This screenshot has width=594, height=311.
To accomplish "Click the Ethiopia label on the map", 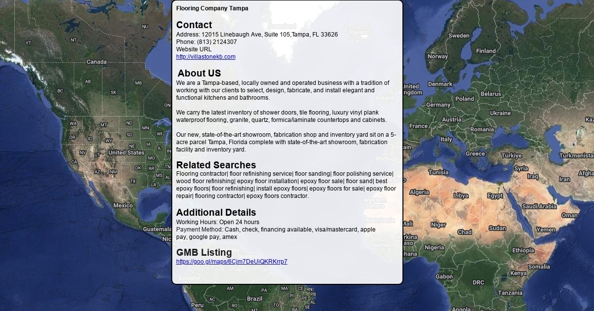I will tap(523, 250).
